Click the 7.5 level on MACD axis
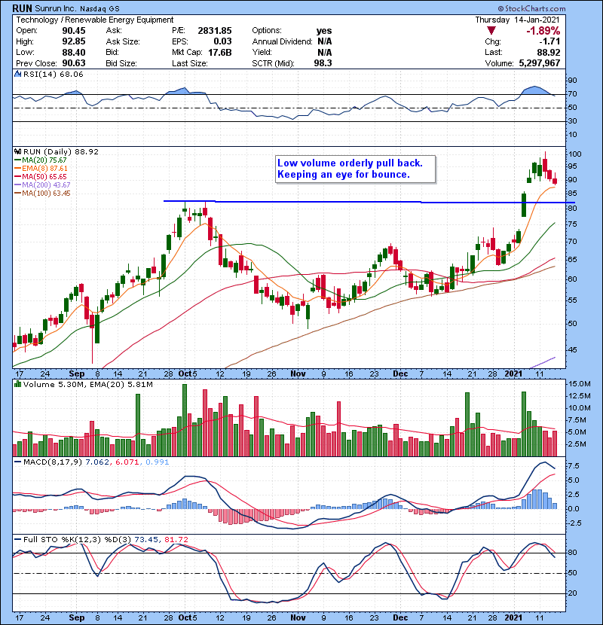The image size is (603, 625). [x=574, y=466]
